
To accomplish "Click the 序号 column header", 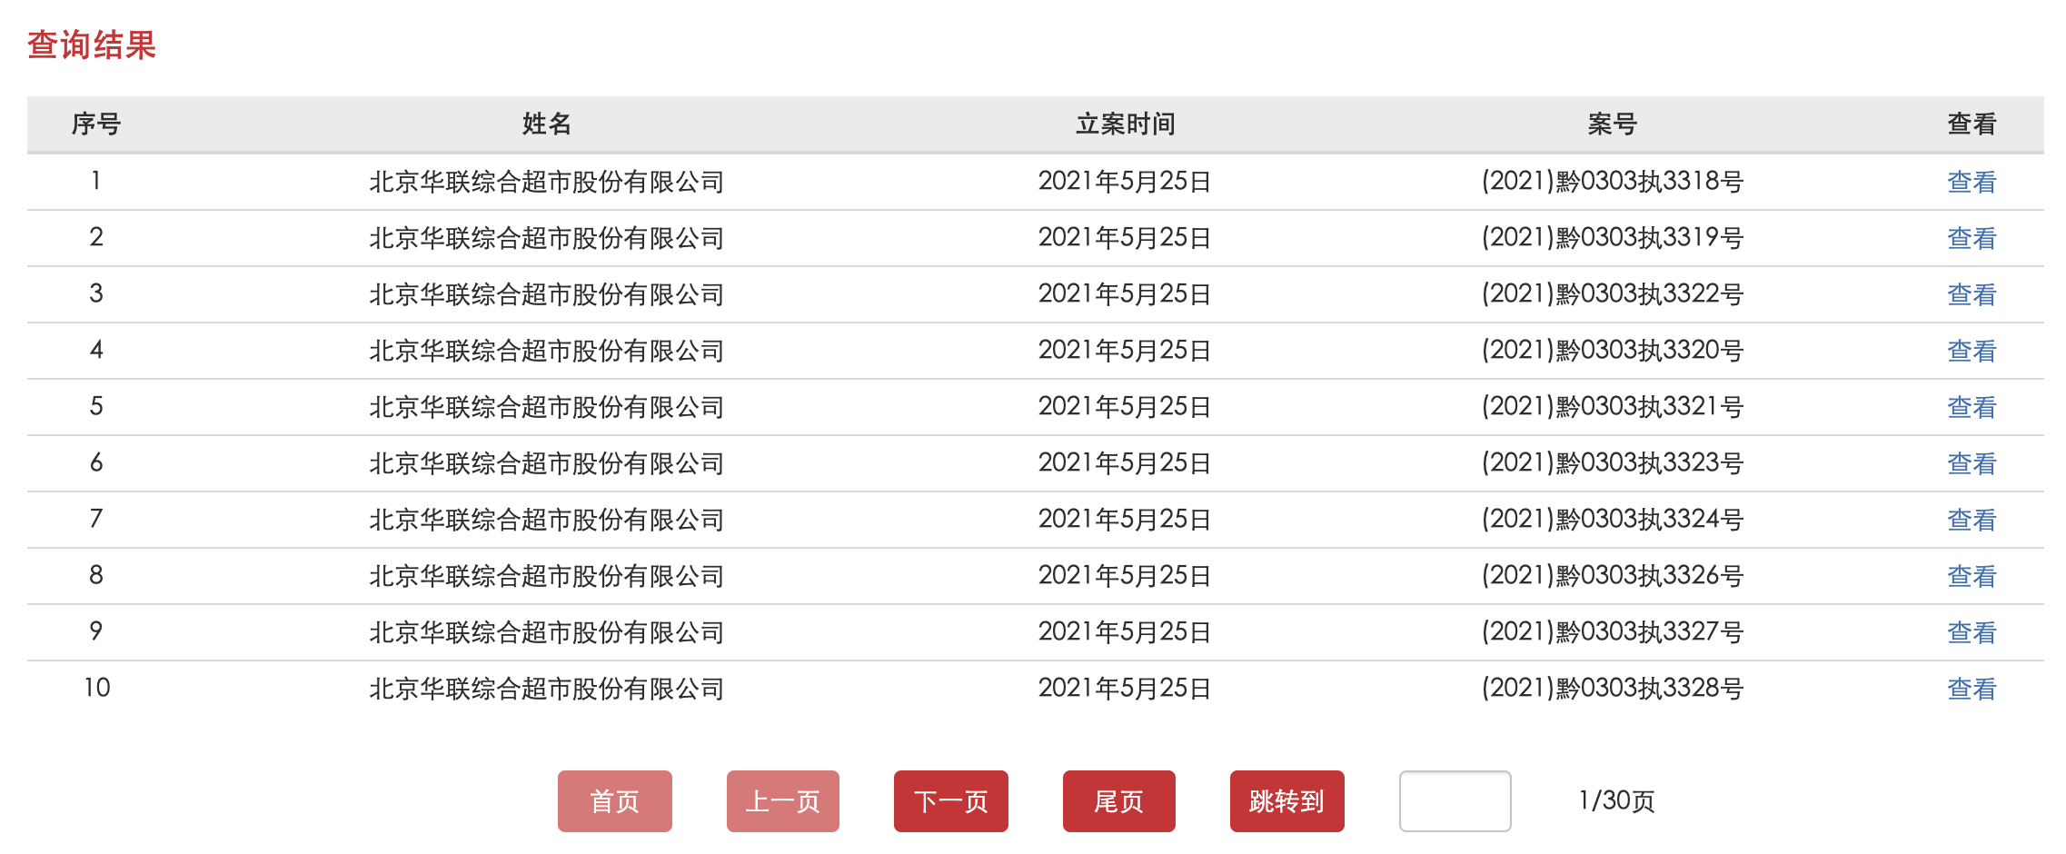I will [96, 124].
